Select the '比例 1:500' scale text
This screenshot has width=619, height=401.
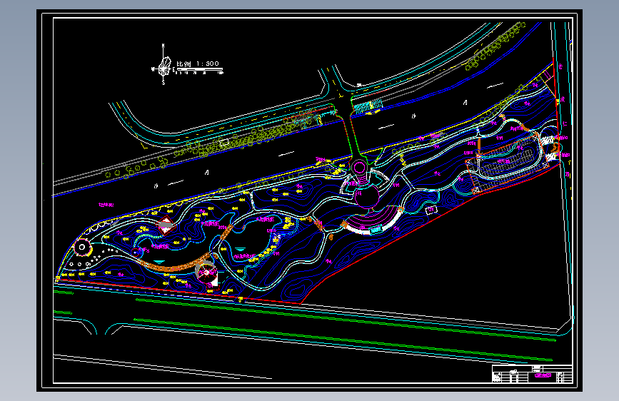[197, 64]
